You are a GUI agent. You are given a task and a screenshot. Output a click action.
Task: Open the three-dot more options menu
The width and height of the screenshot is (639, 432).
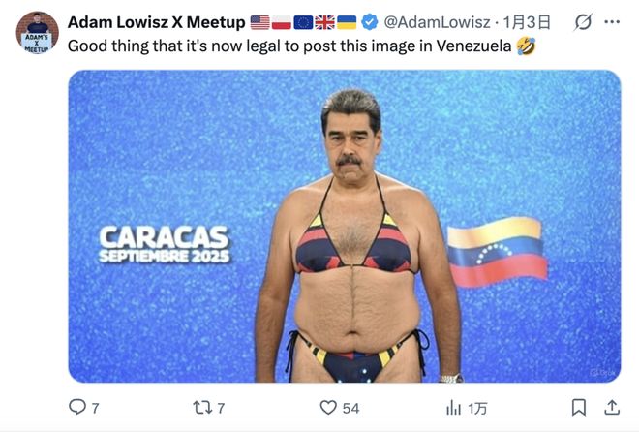tap(612, 22)
